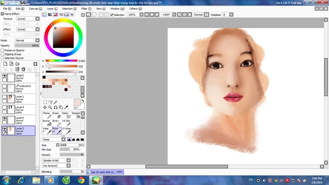Open the Filter menu
The width and height of the screenshot is (329, 185).
point(86,9)
